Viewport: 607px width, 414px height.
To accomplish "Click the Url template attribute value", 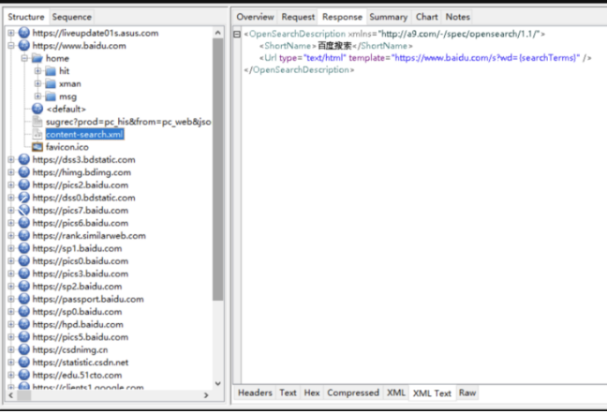I will (x=485, y=58).
